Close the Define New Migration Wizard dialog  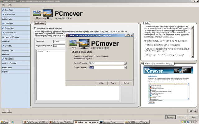pyautogui.click(x=132, y=35)
